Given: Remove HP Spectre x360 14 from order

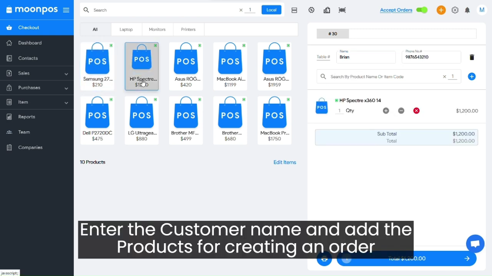Looking at the screenshot, I should [416, 111].
